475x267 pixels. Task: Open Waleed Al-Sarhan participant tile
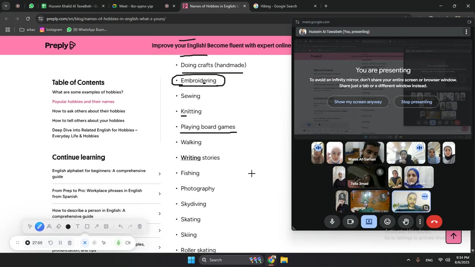click(364, 153)
